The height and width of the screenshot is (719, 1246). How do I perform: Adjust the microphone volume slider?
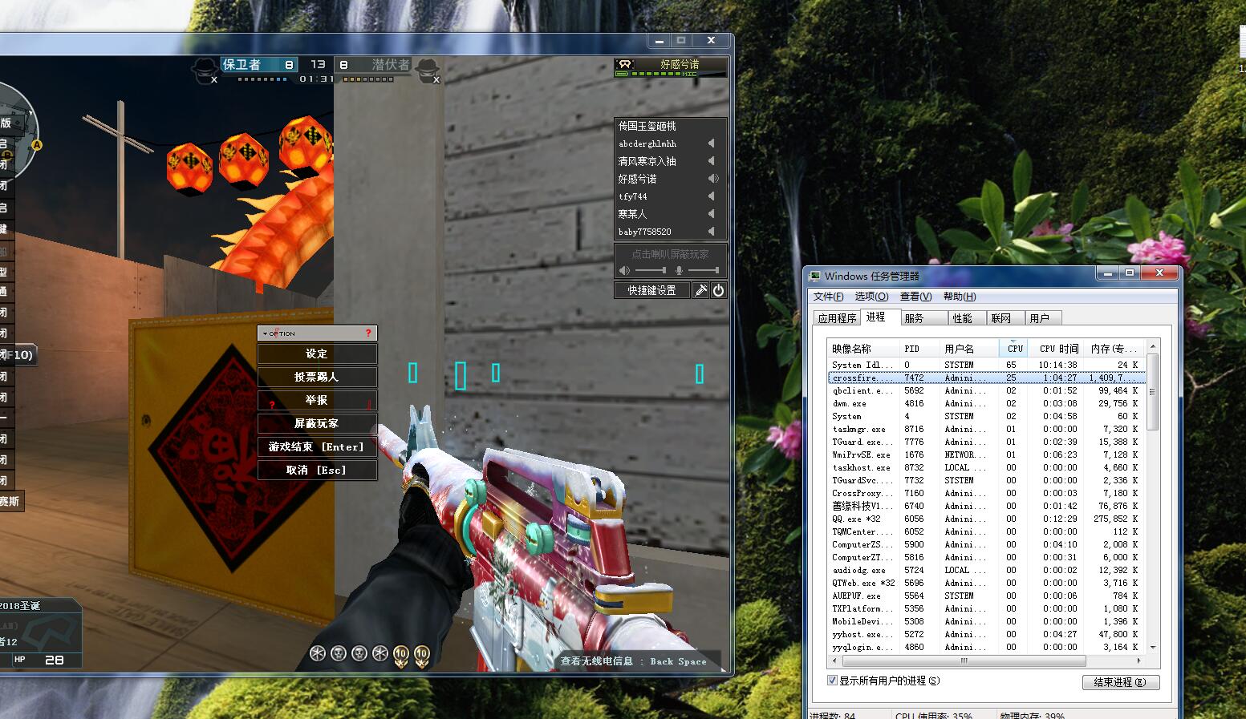703,271
